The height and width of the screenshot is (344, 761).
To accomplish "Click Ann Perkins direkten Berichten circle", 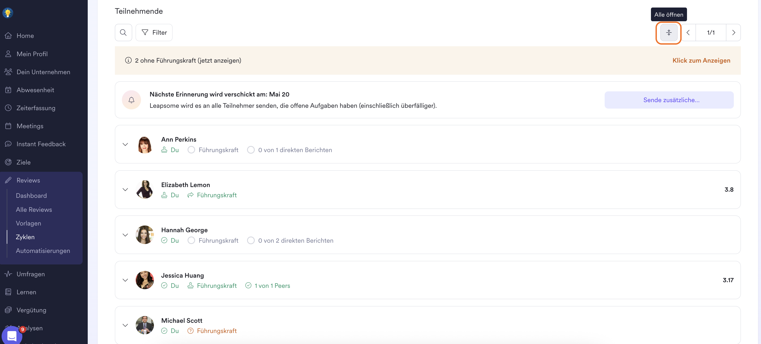I will tap(251, 150).
